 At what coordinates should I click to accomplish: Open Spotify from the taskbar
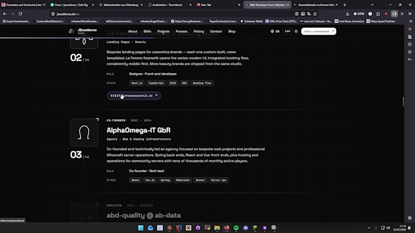point(236,228)
